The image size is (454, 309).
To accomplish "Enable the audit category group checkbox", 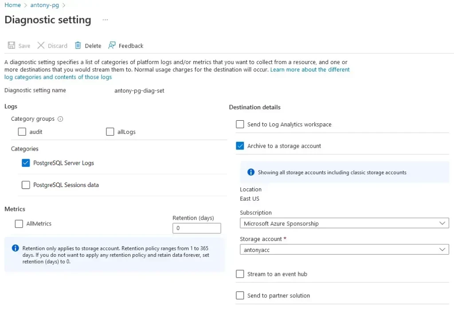I will (22, 132).
